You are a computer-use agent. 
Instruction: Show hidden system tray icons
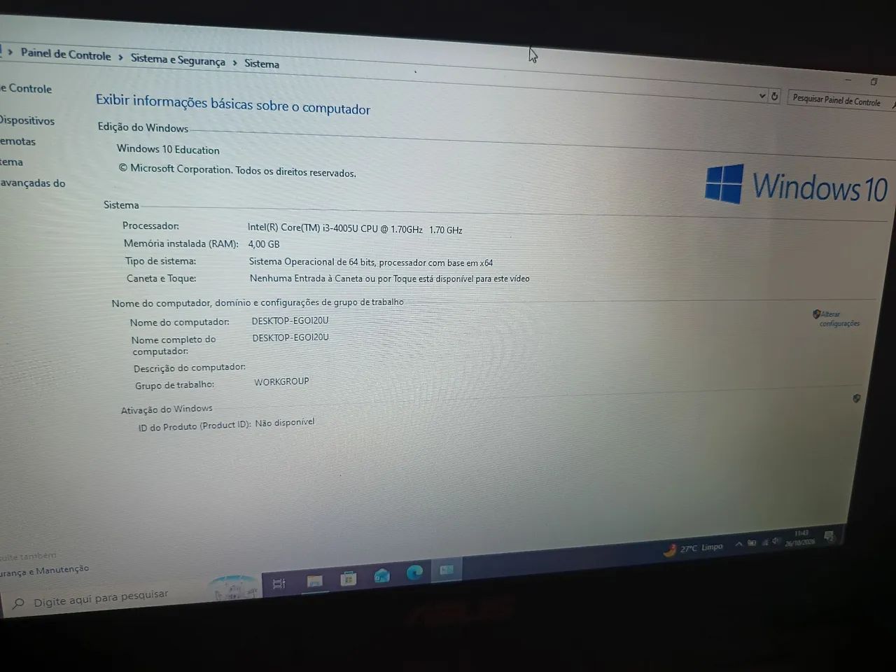(738, 544)
